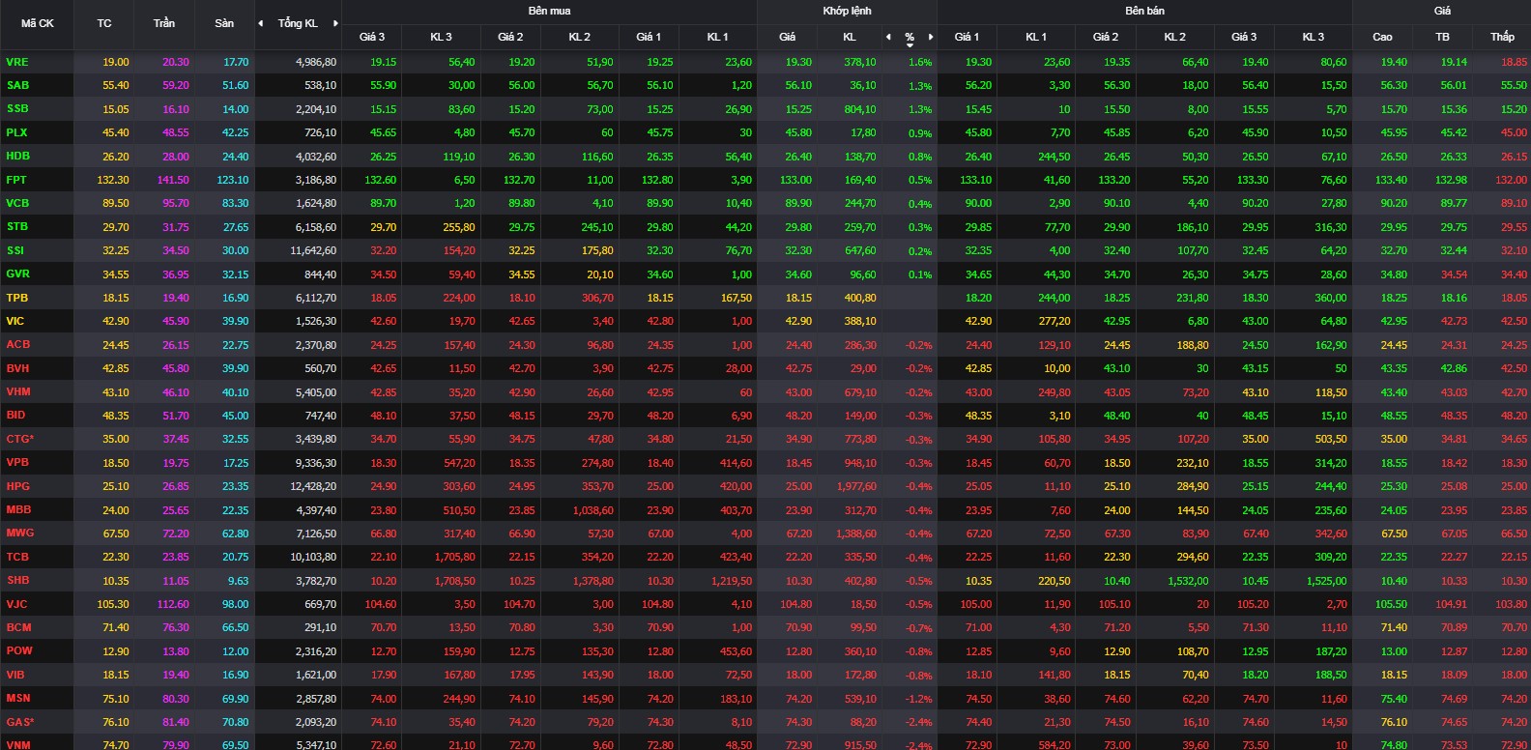Viewport: 1531px width, 750px height.
Task: Select the TPB ticker symbol
Action: tap(17, 298)
